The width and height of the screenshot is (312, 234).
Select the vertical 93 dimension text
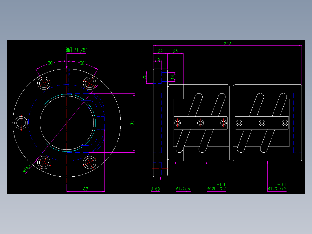pyautogui.click(x=132, y=123)
